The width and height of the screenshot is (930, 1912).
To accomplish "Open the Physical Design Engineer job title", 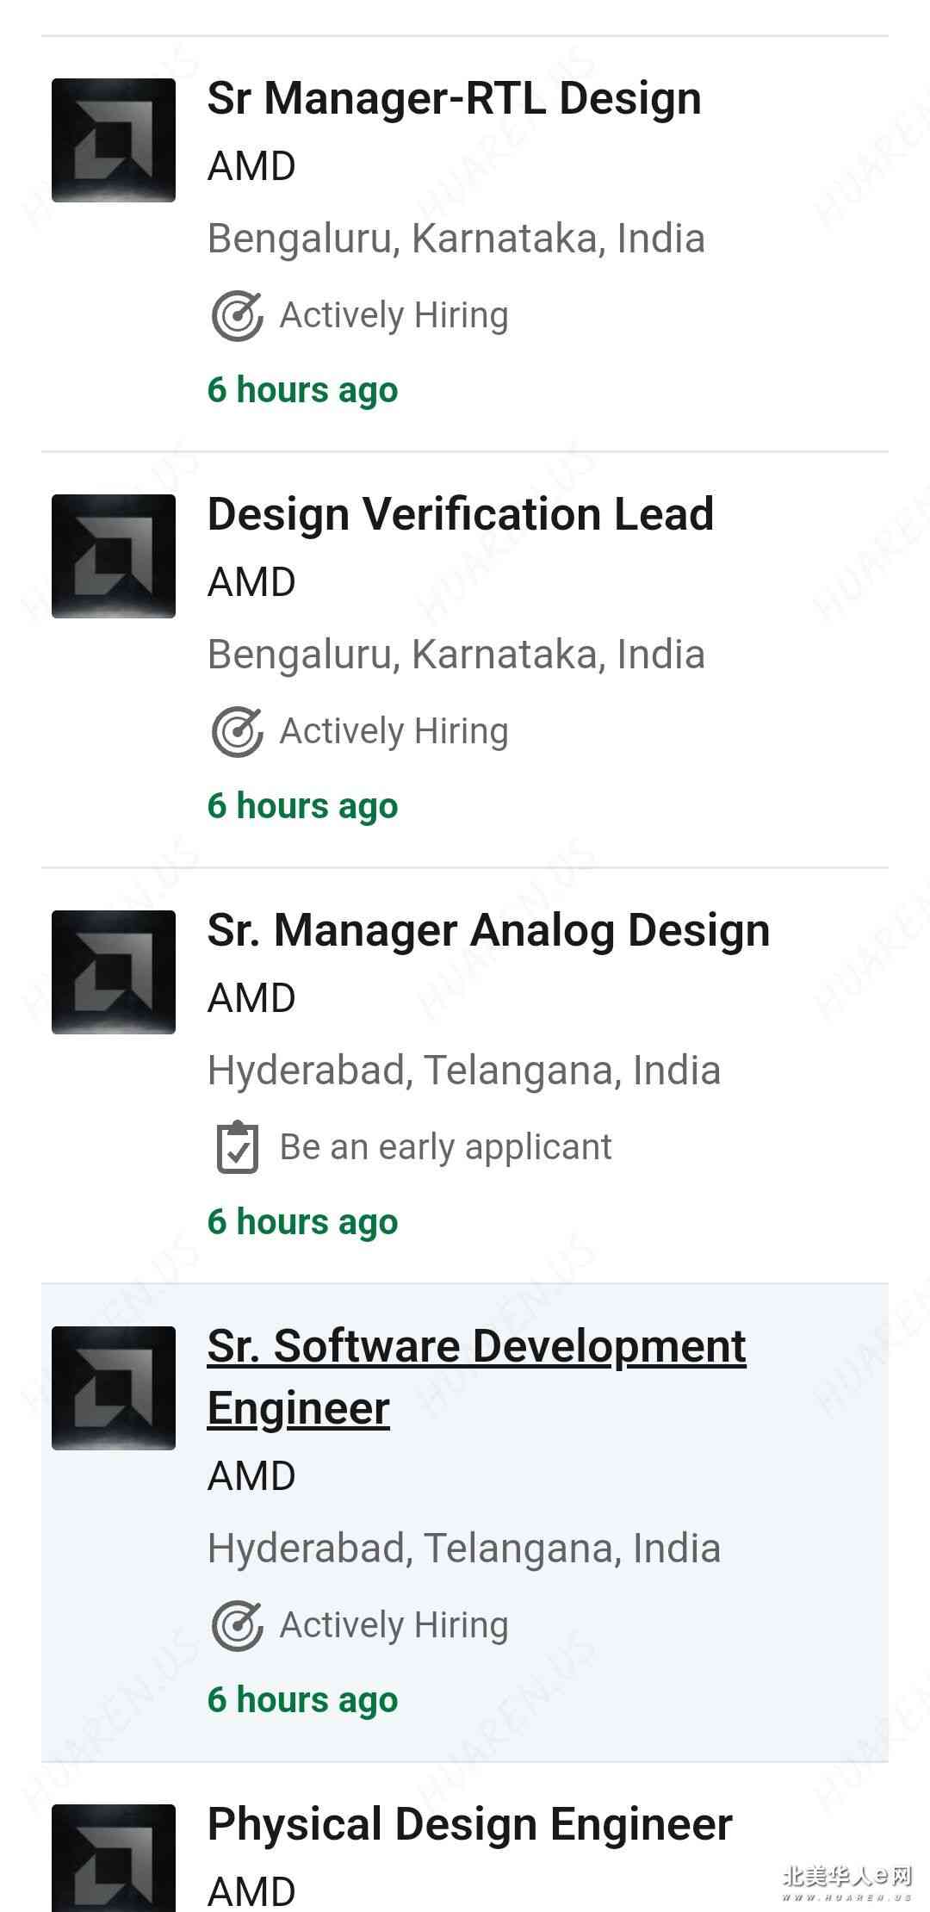I will 470,1824.
